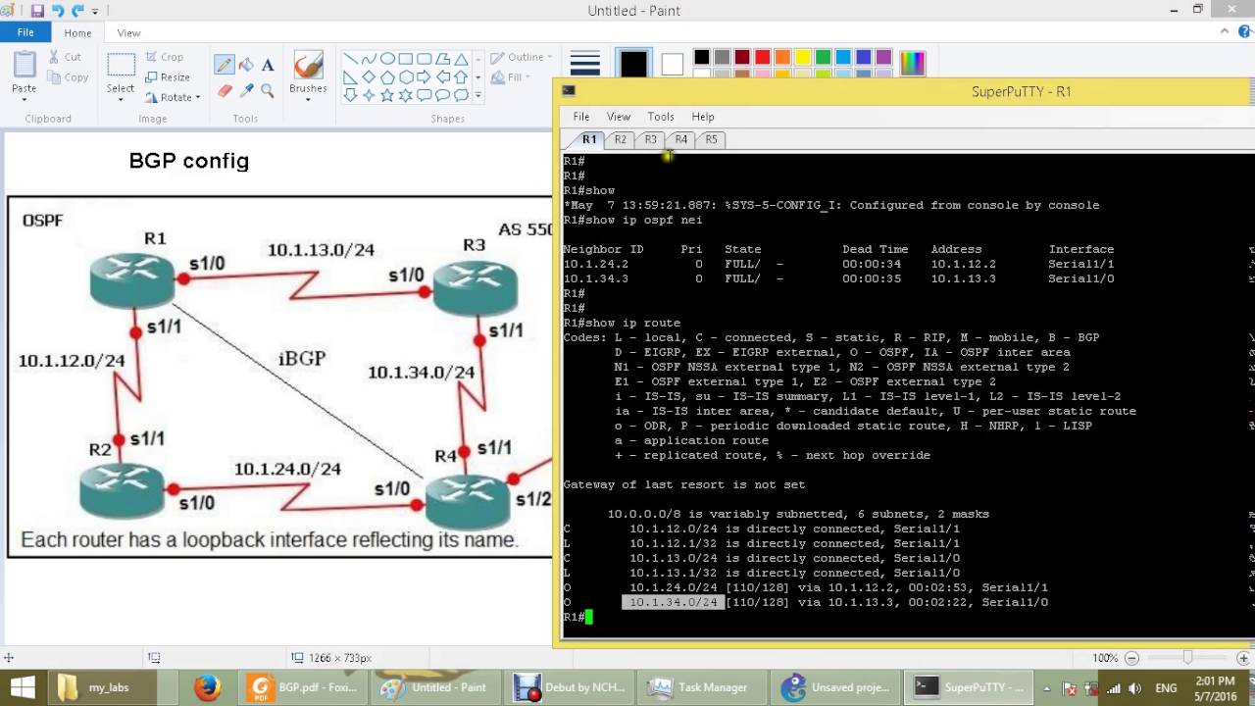Select the Eraser tool

tap(225, 91)
